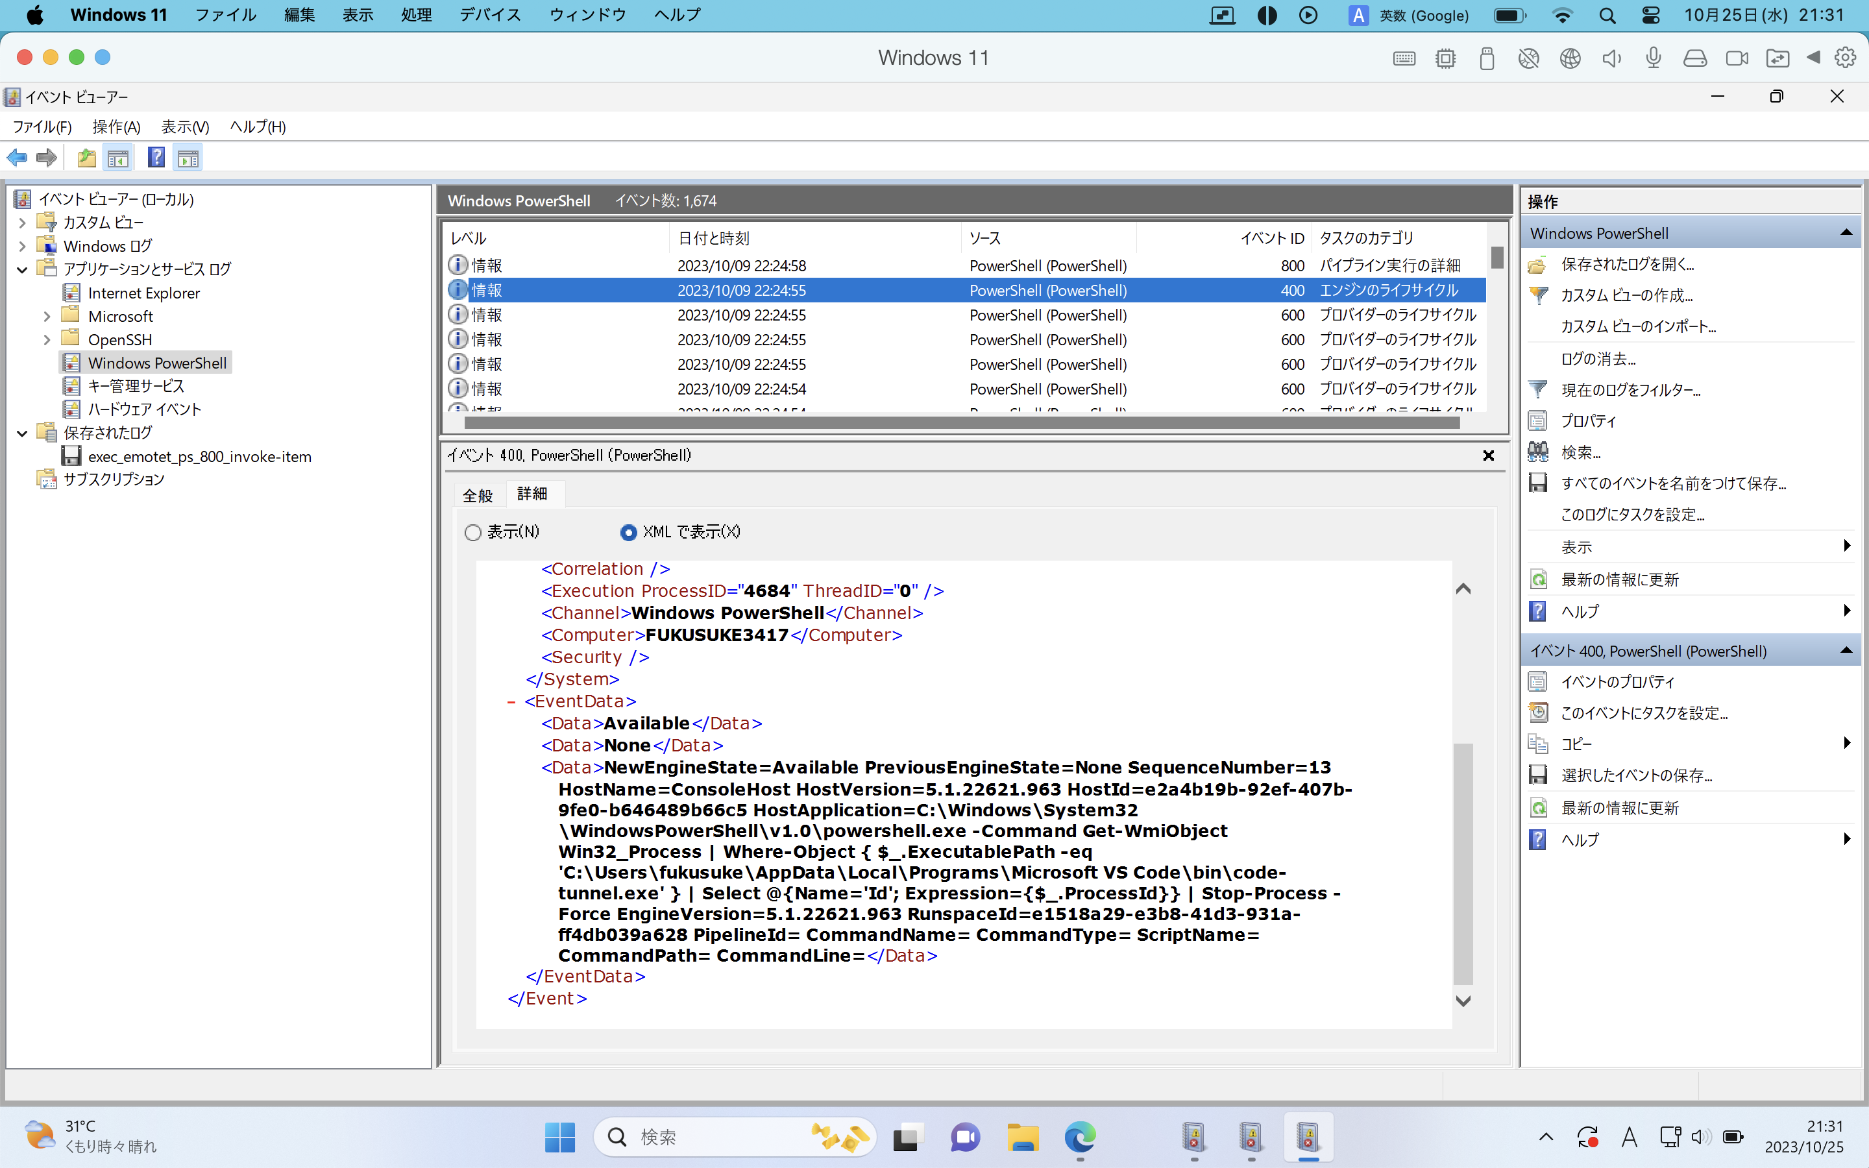
Task: Click the refresh icon in the actions pane
Action: 1539,579
